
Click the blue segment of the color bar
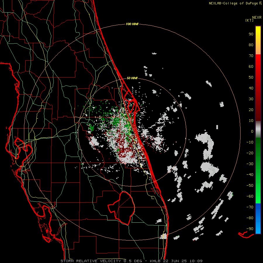pyautogui.click(x=258, y=219)
